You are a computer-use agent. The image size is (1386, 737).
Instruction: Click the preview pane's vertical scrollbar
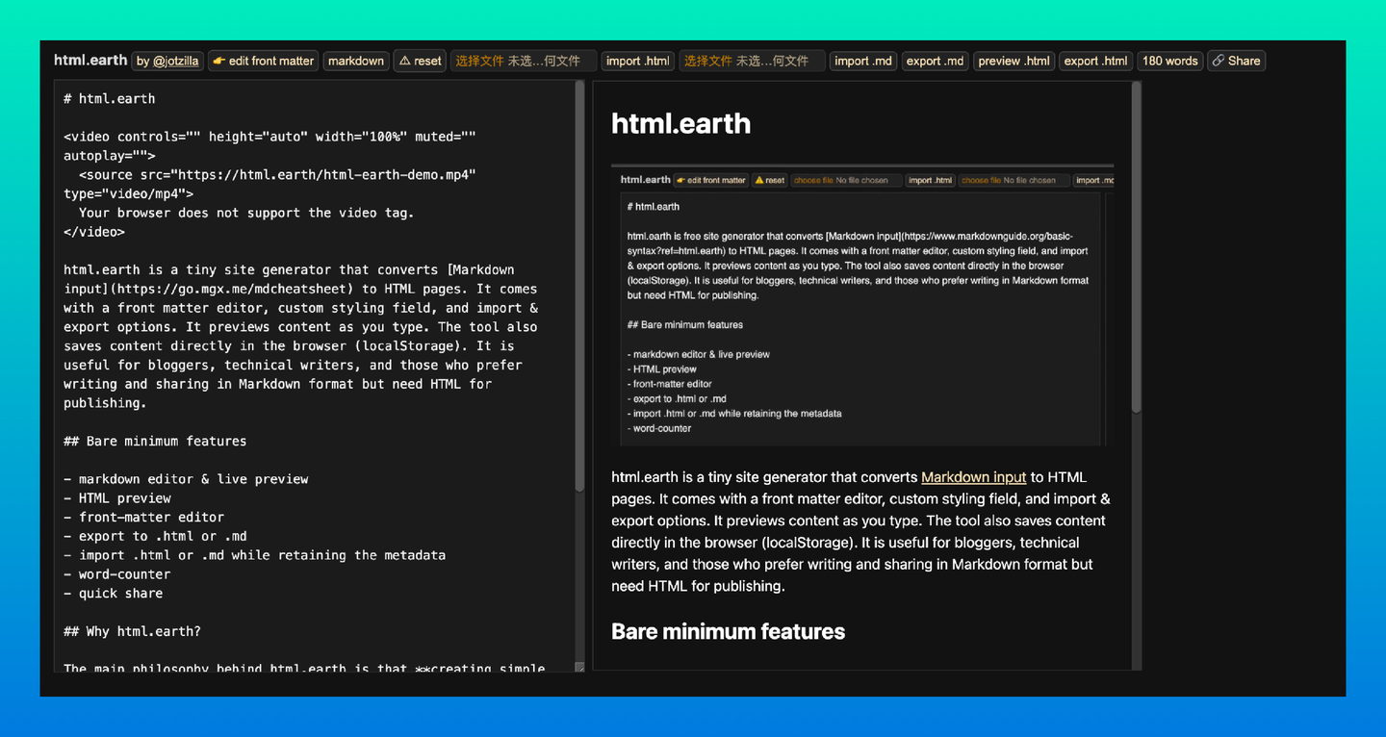coord(1137,248)
